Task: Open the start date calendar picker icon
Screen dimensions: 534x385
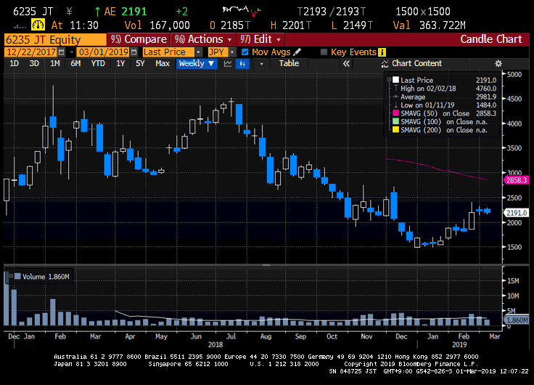Action: tap(61, 52)
